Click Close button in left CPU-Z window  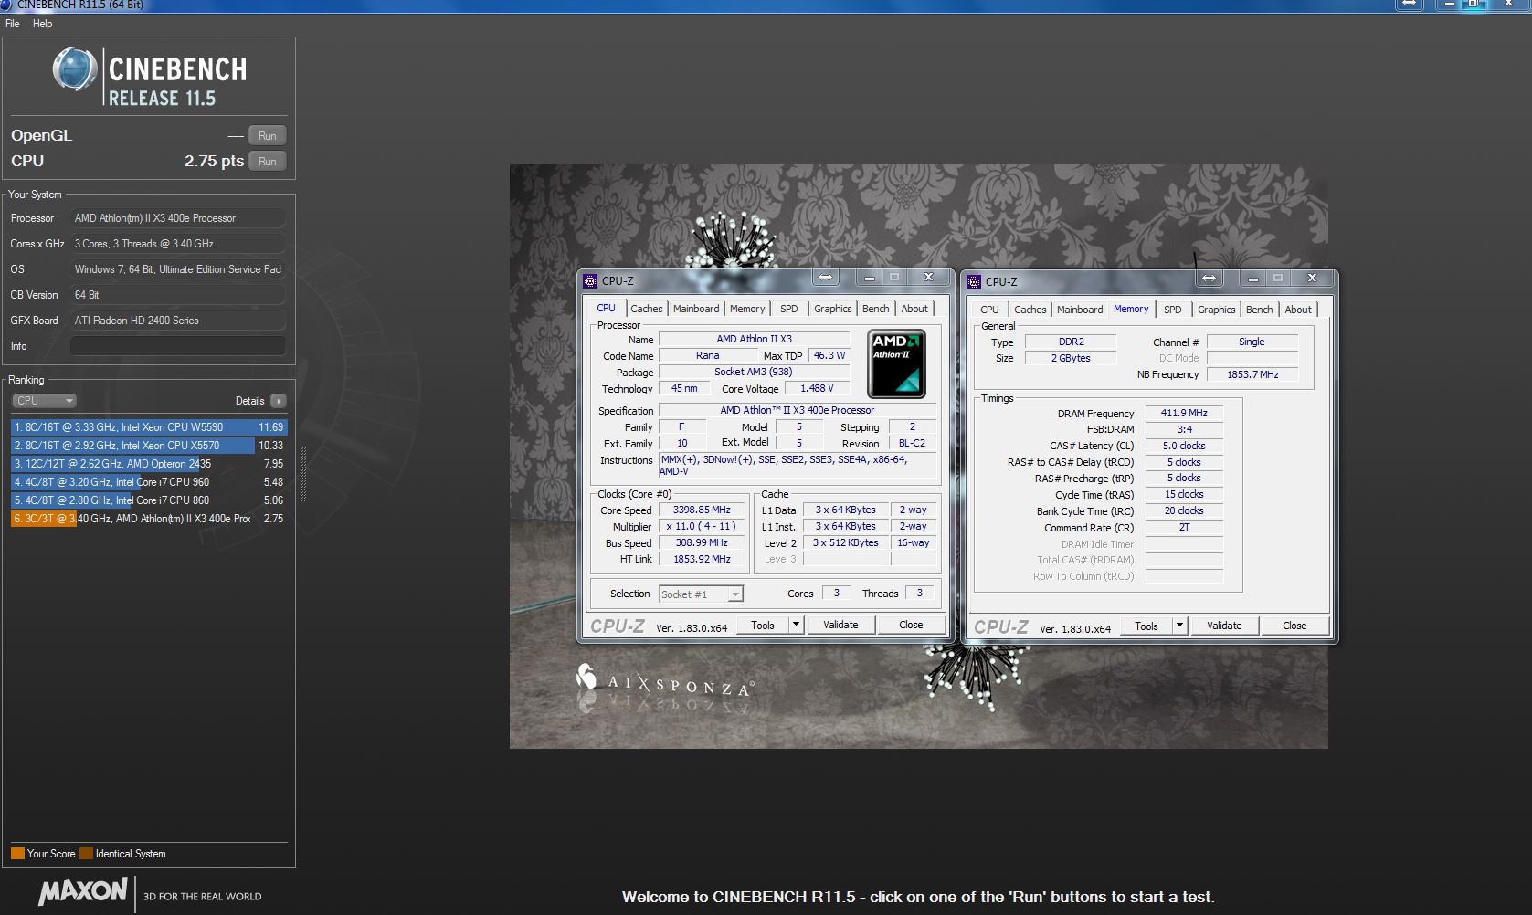tap(911, 626)
